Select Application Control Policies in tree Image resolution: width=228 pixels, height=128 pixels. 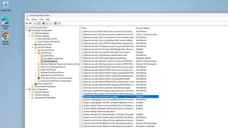pos(52,75)
